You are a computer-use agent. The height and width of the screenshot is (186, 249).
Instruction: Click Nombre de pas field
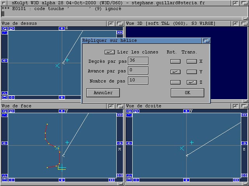[138, 80]
